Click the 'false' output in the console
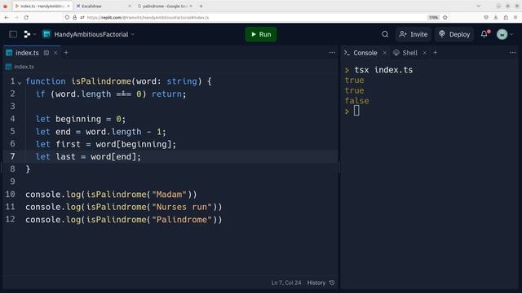The height and width of the screenshot is (293, 522). tap(357, 101)
